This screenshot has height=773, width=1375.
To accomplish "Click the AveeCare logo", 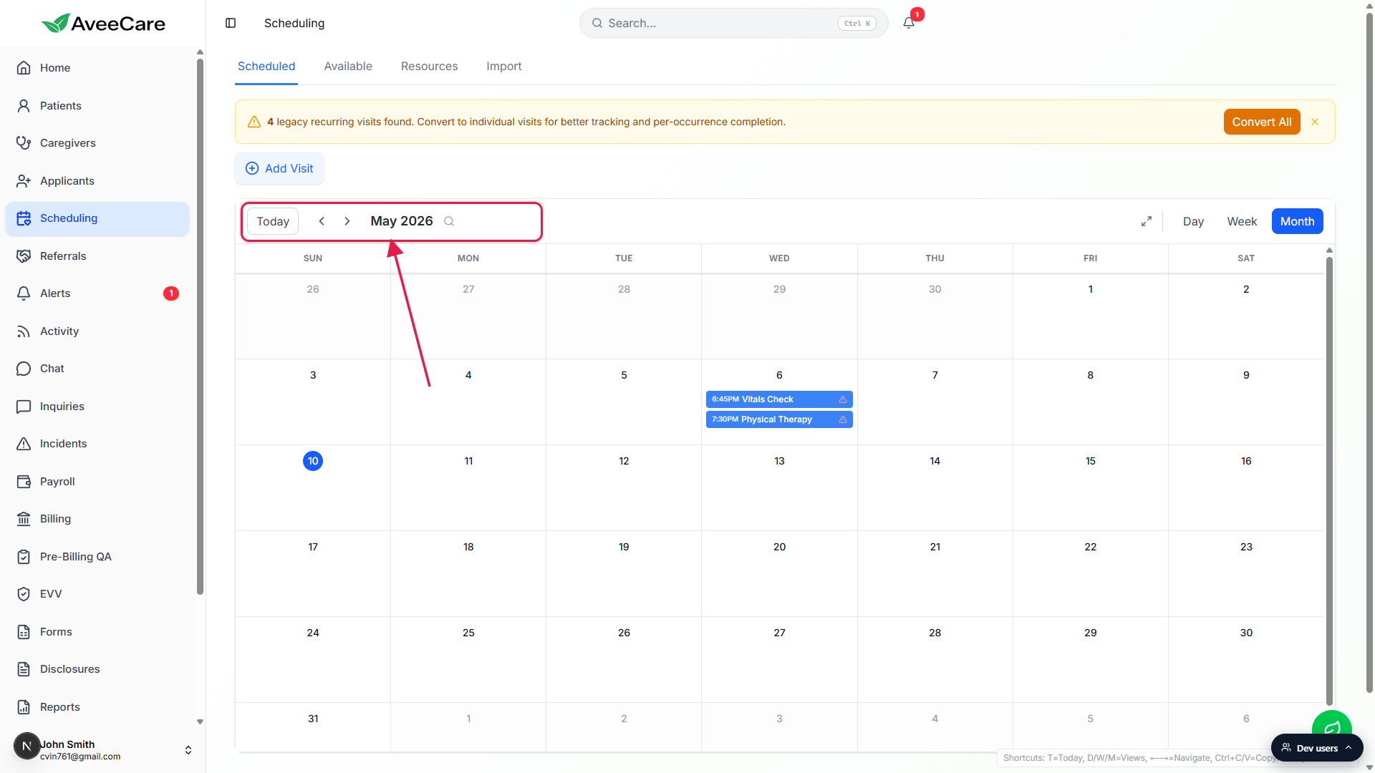I will click(x=103, y=23).
